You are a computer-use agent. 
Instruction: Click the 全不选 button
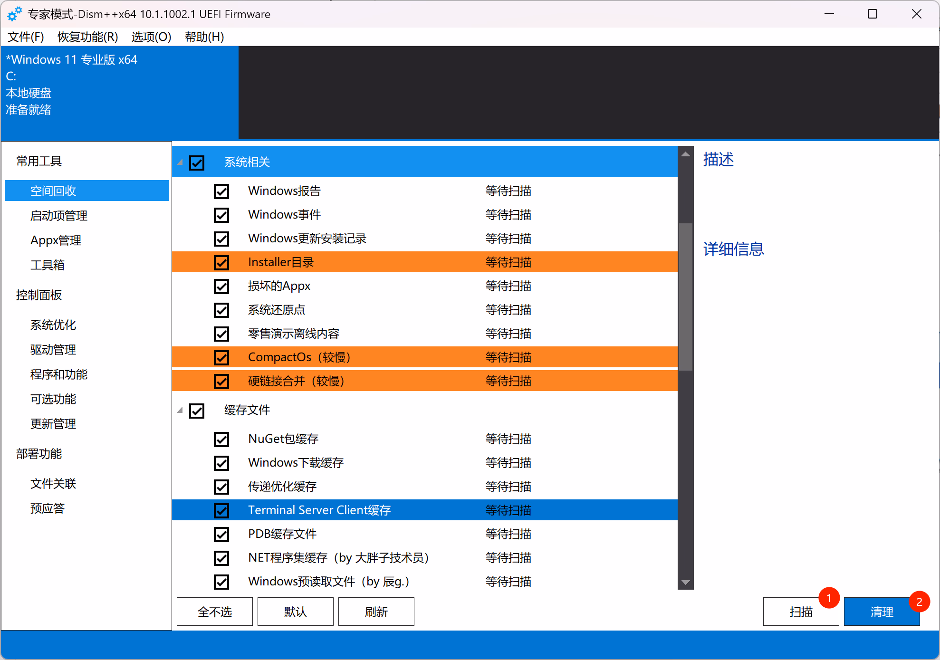(x=215, y=612)
